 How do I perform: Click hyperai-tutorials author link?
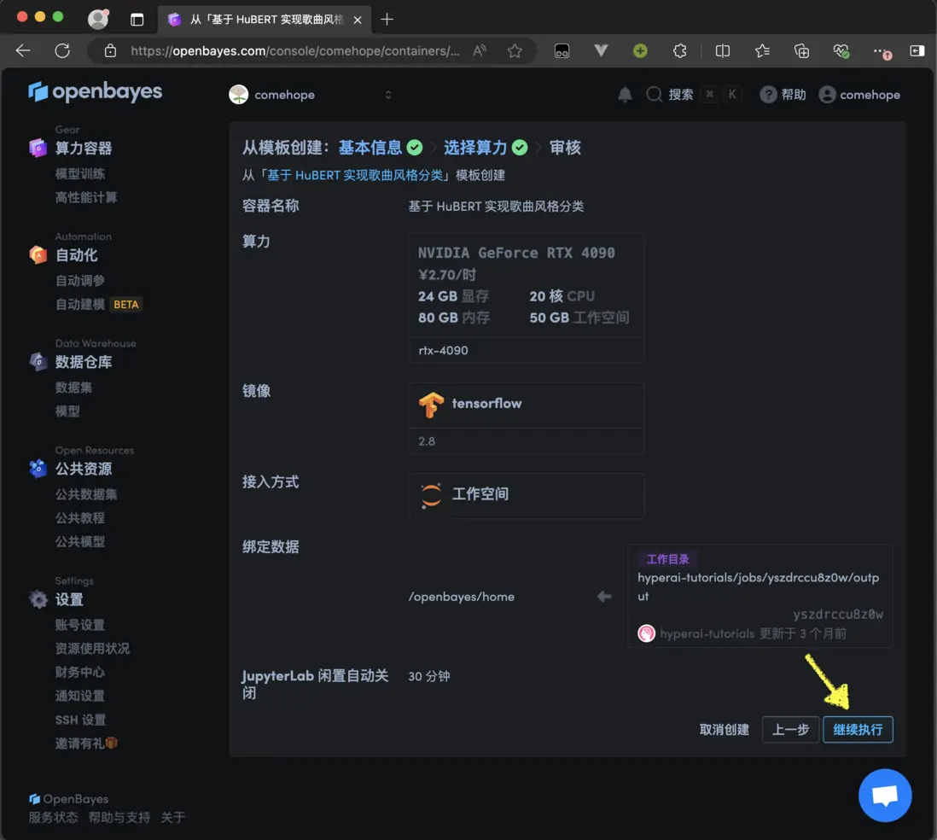(707, 633)
